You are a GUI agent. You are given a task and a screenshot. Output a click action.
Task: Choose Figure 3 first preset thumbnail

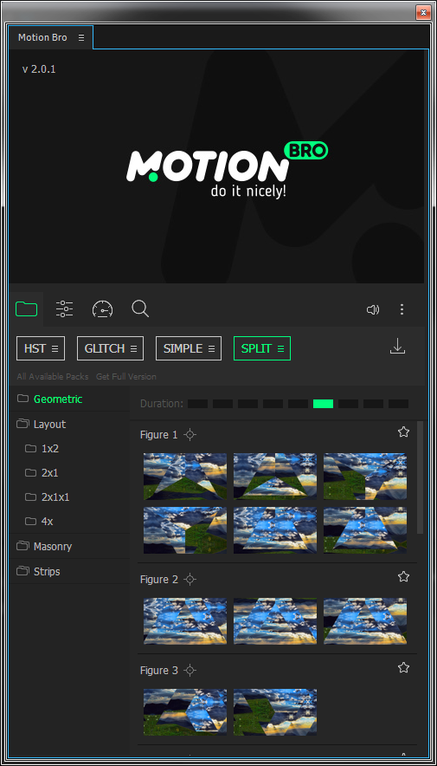pos(185,712)
